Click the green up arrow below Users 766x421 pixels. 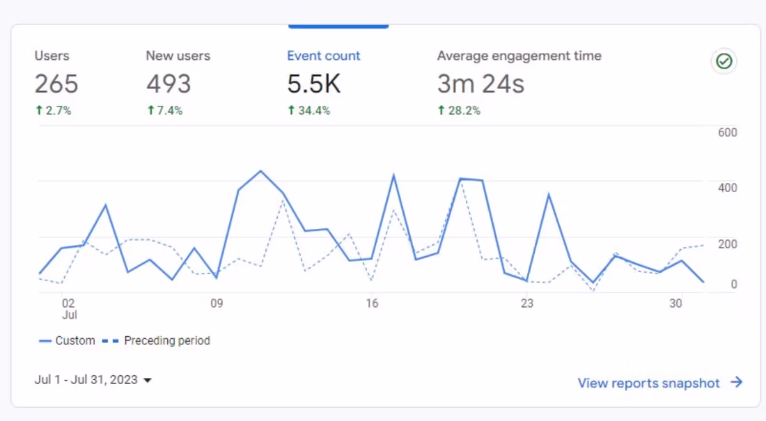pyautogui.click(x=40, y=110)
